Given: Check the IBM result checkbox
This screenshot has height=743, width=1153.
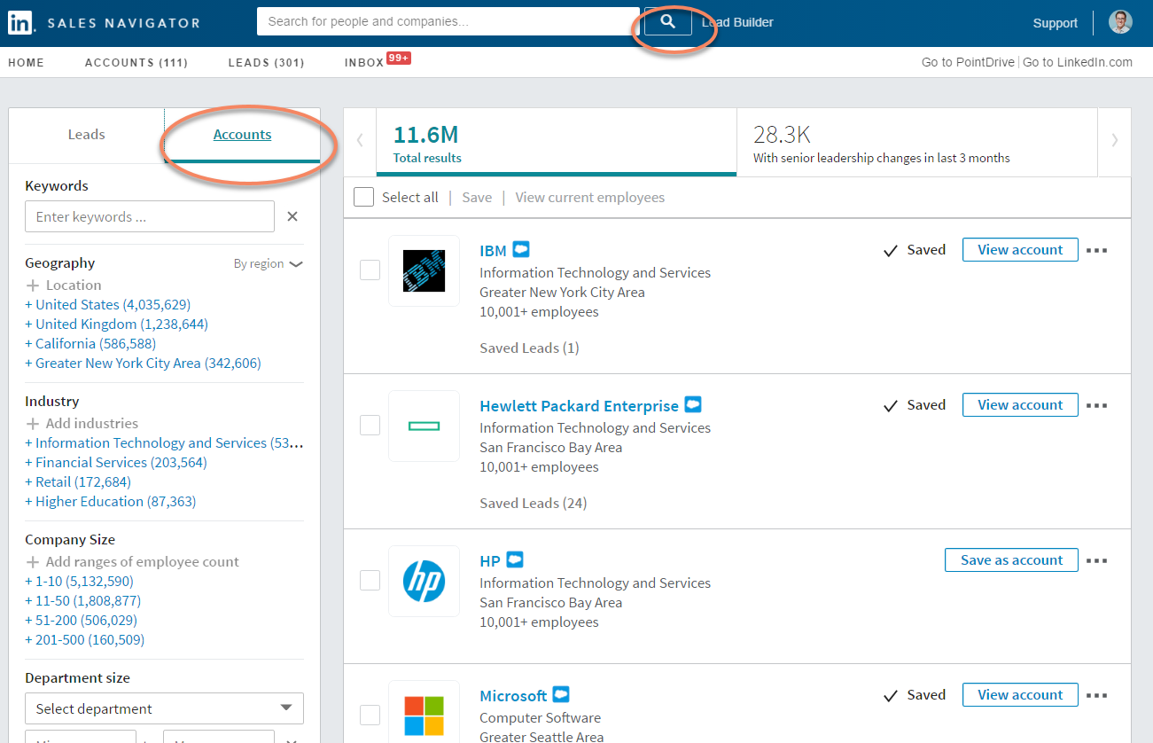Looking at the screenshot, I should pyautogui.click(x=370, y=270).
